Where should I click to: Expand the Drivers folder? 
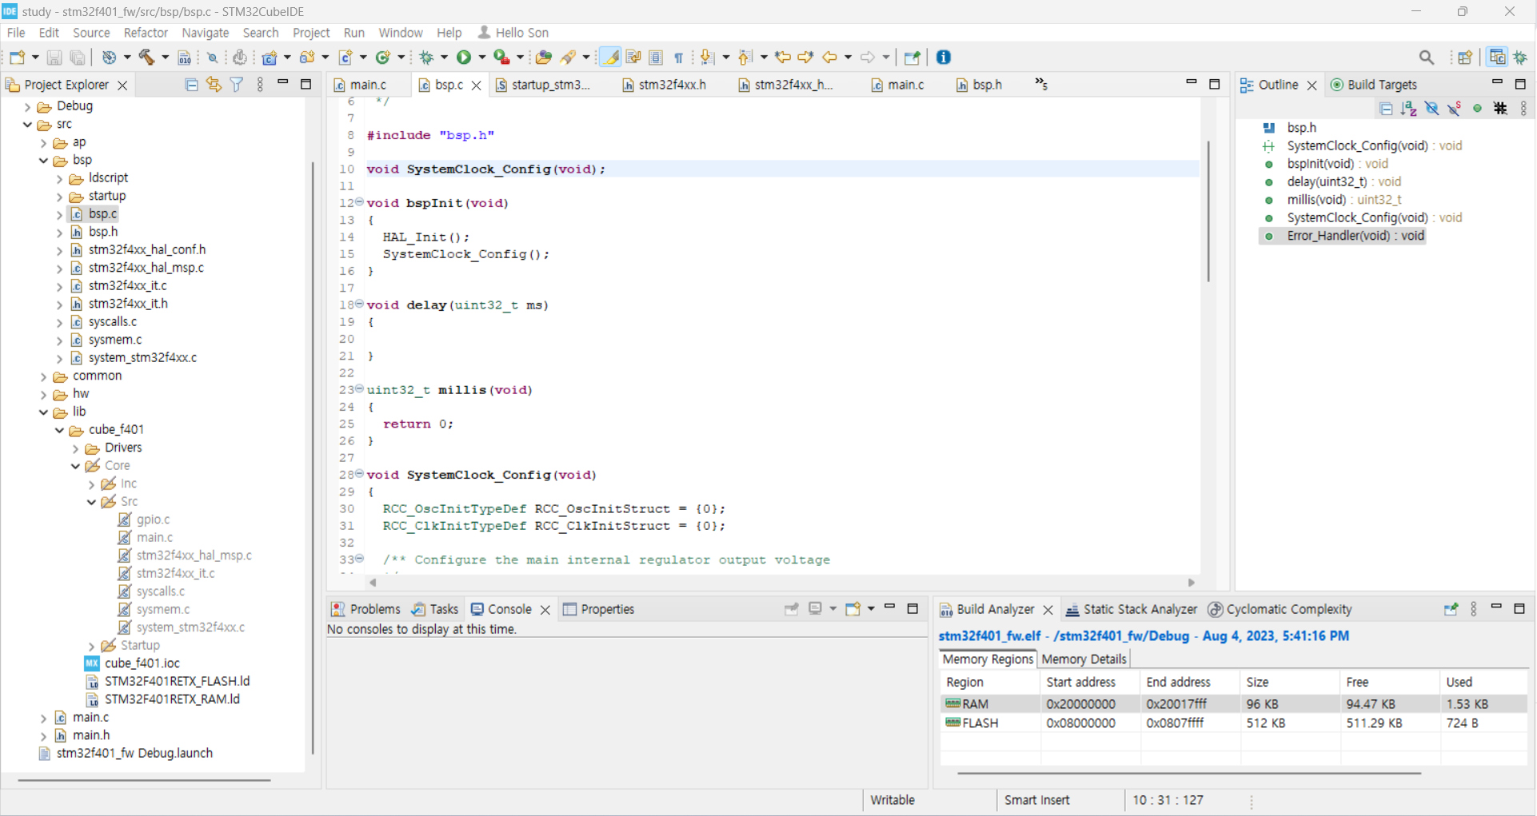(75, 448)
